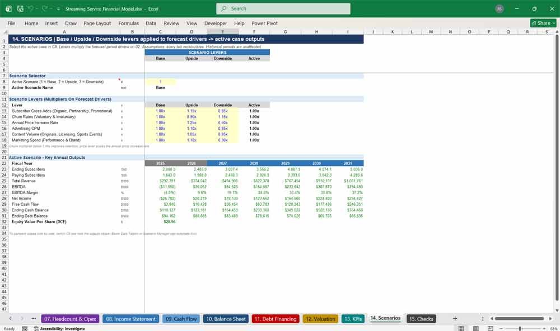
Task: Click the Active Scenario Name value 'Base'
Action: (x=160, y=87)
